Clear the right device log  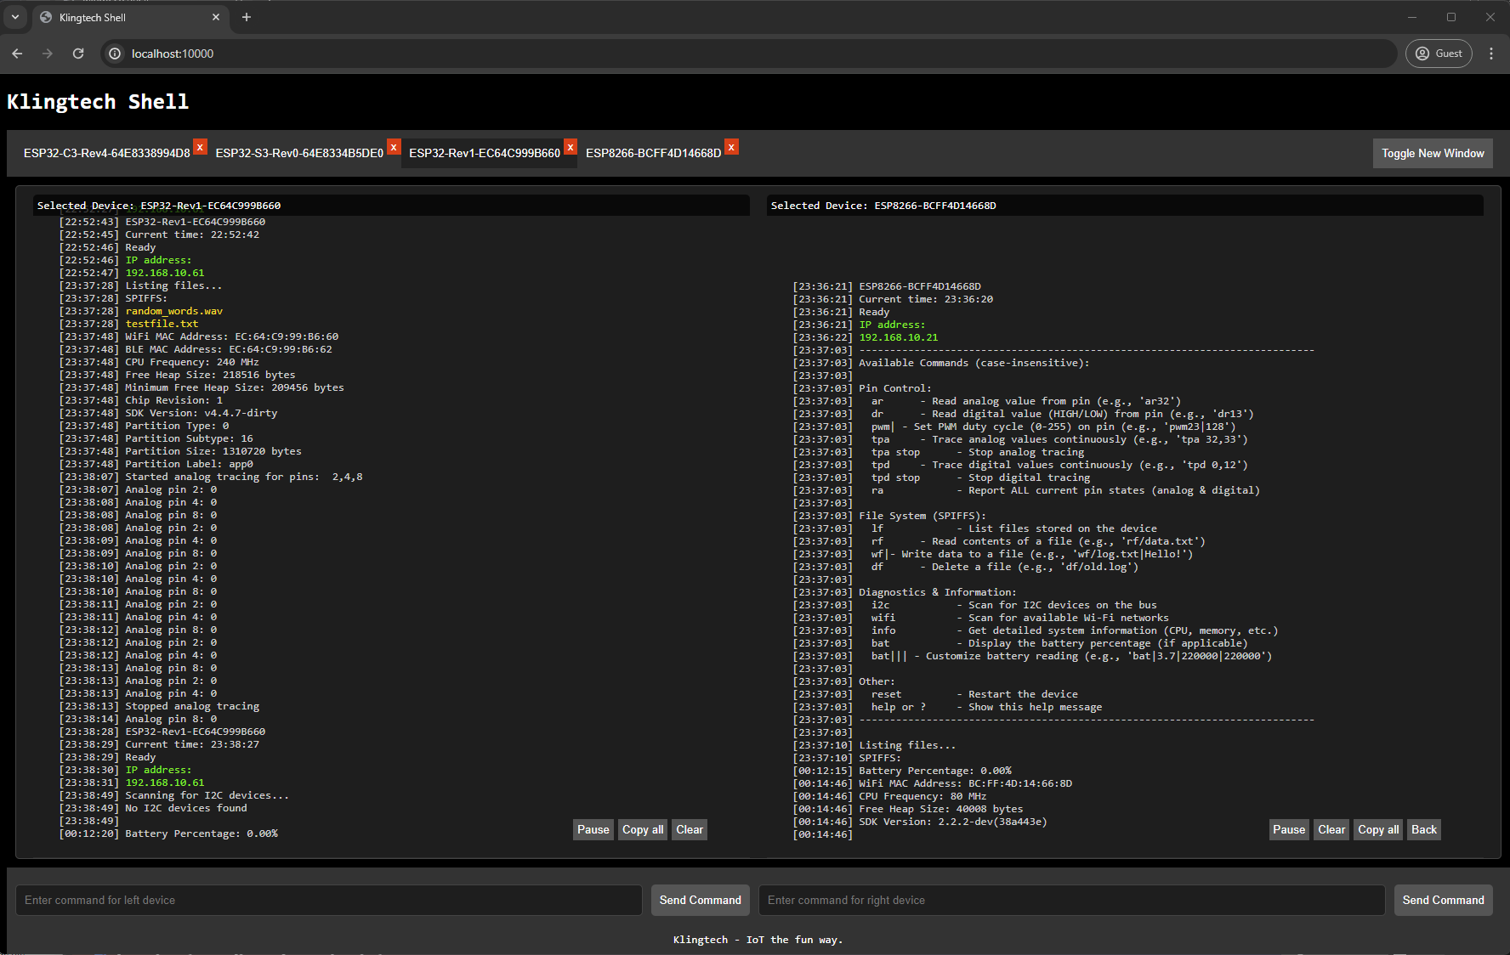coord(1331,830)
